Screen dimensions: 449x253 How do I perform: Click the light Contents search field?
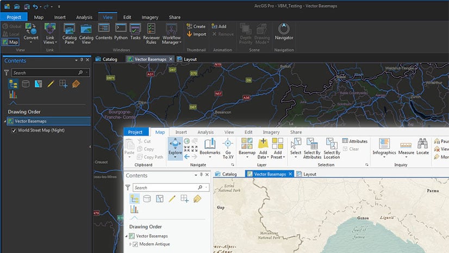pyautogui.click(x=171, y=188)
